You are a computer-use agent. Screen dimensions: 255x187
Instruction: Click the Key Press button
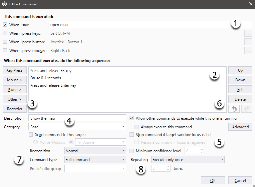coord(14,70)
